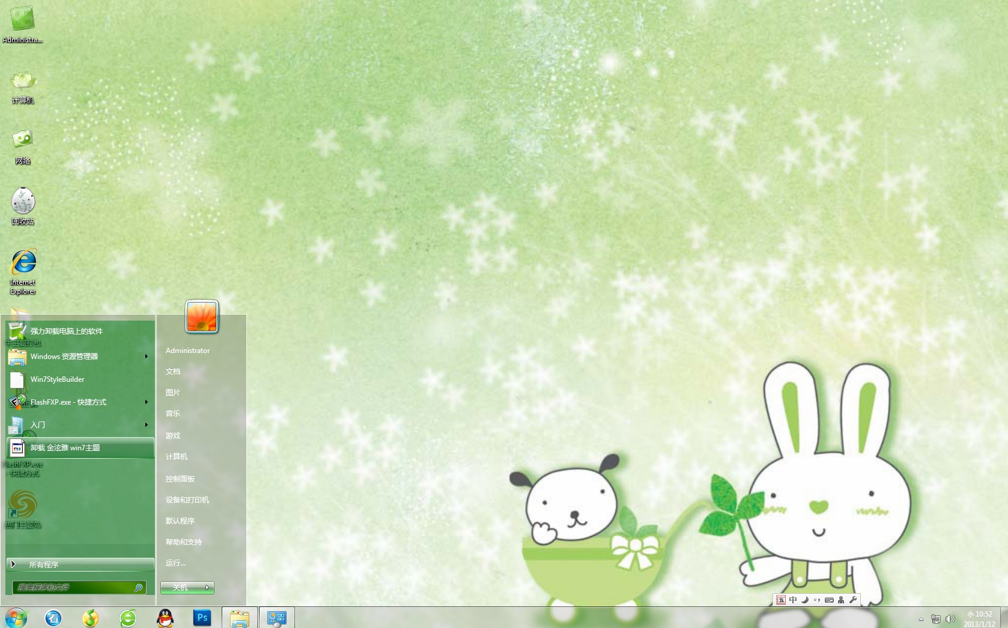The height and width of the screenshot is (628, 1008).
Task: Toggle 中 Chinese/English input mode
Action: (x=793, y=600)
